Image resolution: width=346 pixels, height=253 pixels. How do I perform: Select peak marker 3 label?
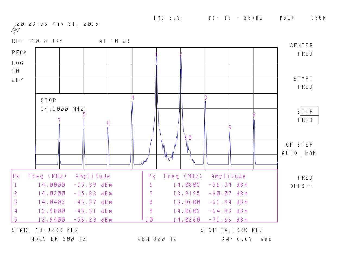(206, 98)
